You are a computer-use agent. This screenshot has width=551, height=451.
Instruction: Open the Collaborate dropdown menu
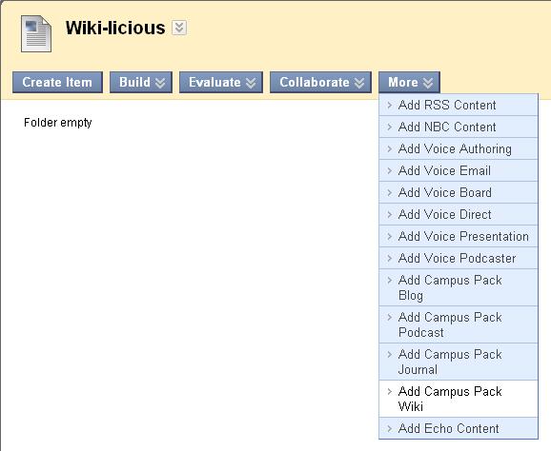point(320,83)
